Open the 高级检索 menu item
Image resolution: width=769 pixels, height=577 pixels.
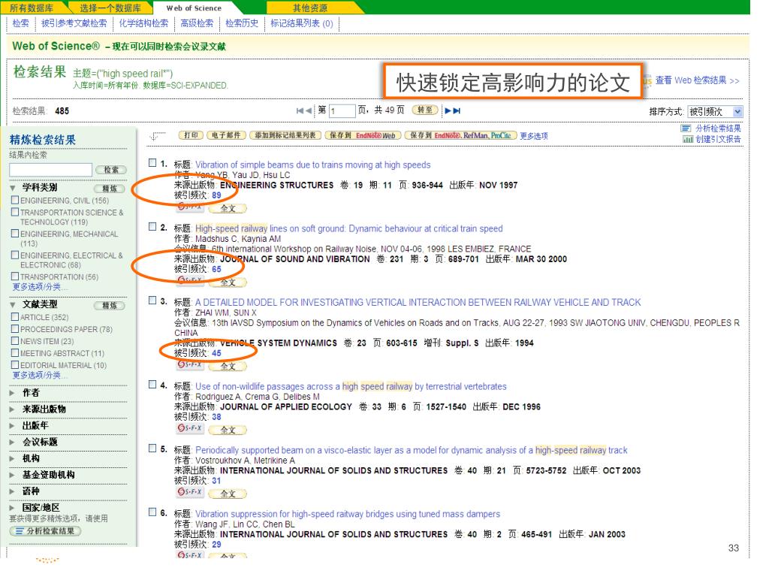point(197,23)
